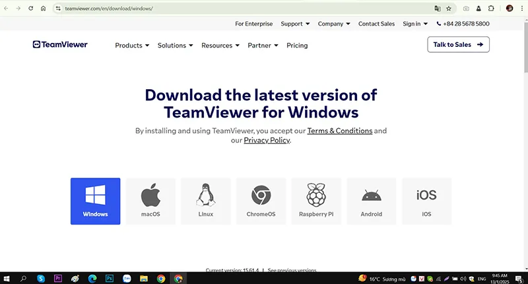The width and height of the screenshot is (528, 284).
Task: Click the browser forward arrow
Action: [x=18, y=9]
